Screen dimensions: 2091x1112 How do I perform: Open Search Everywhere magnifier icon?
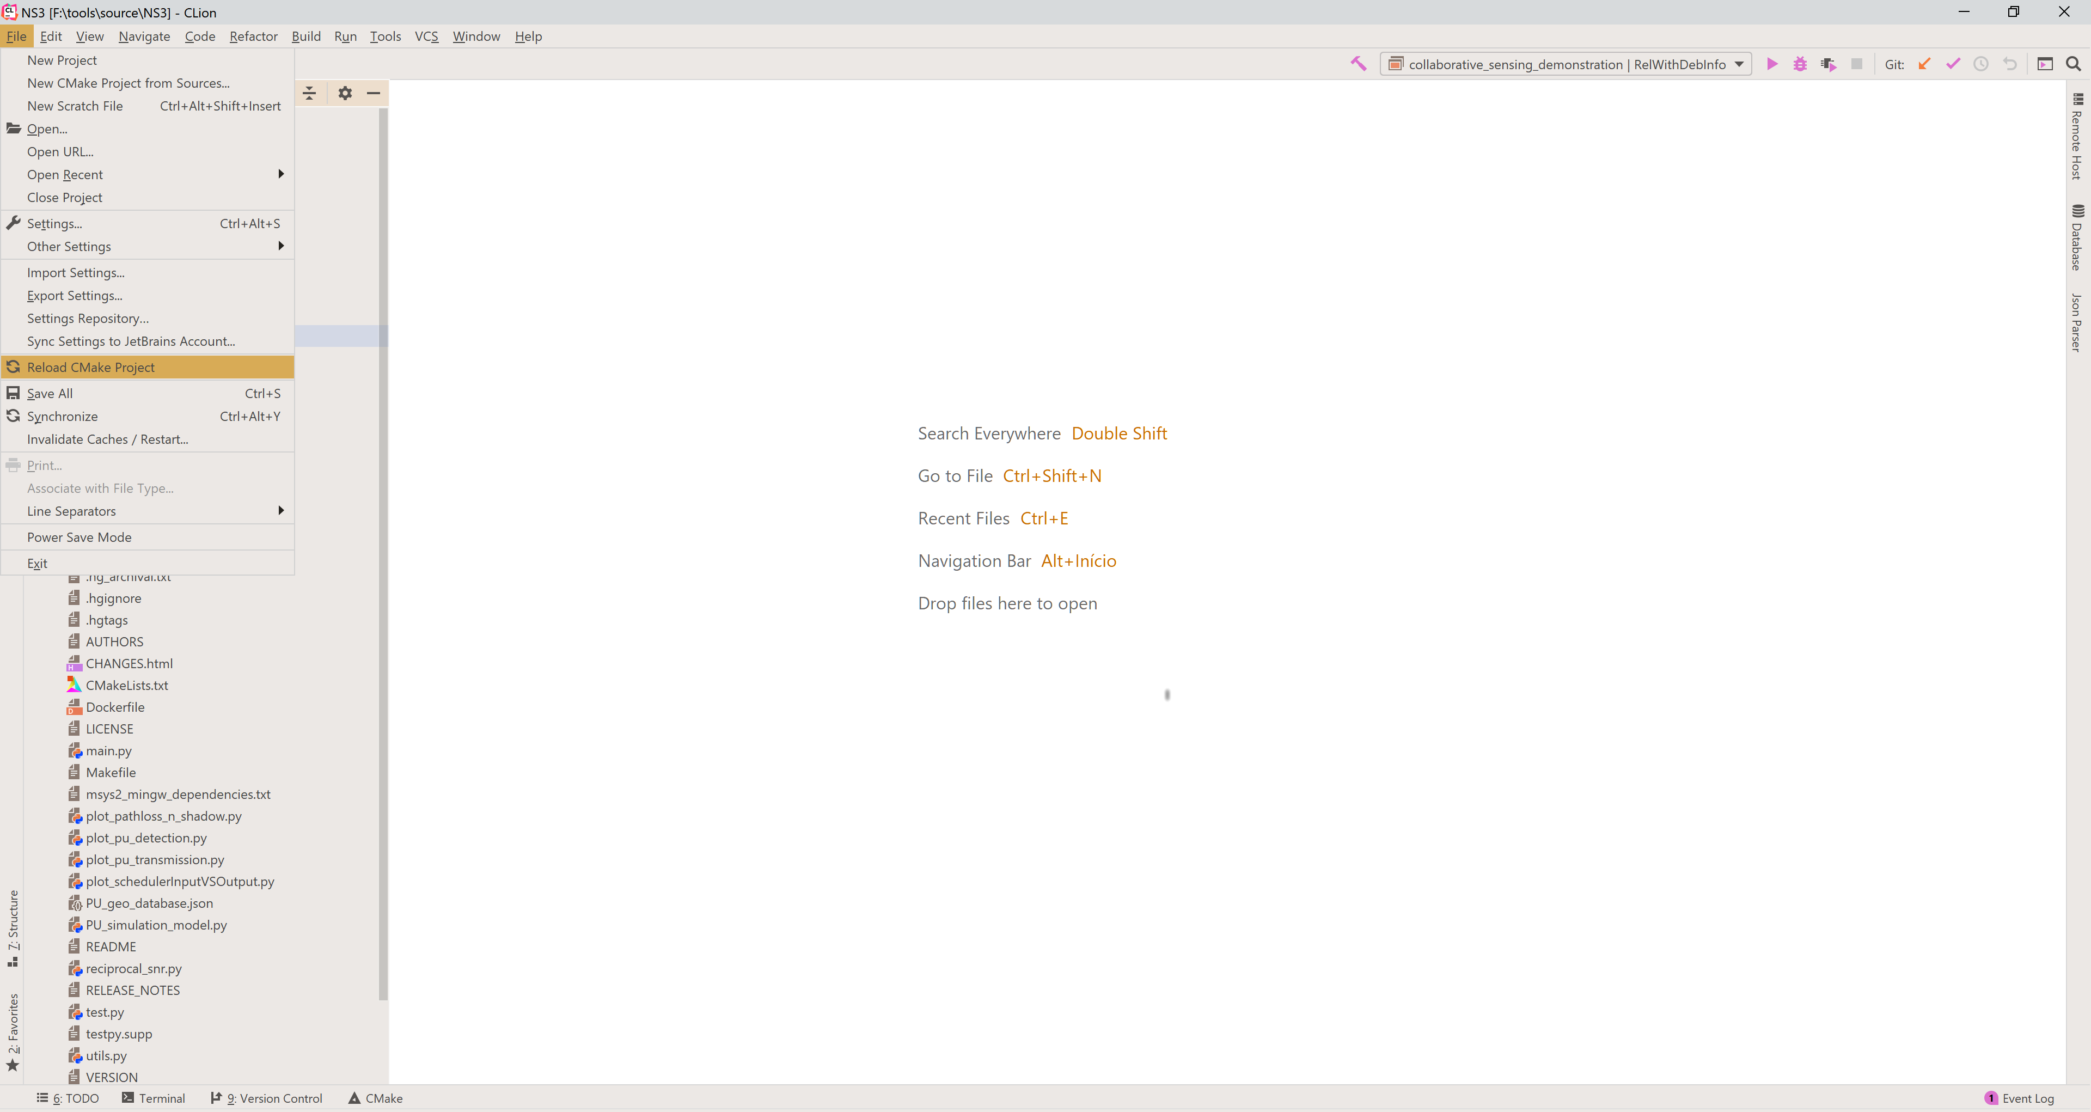point(2072,64)
